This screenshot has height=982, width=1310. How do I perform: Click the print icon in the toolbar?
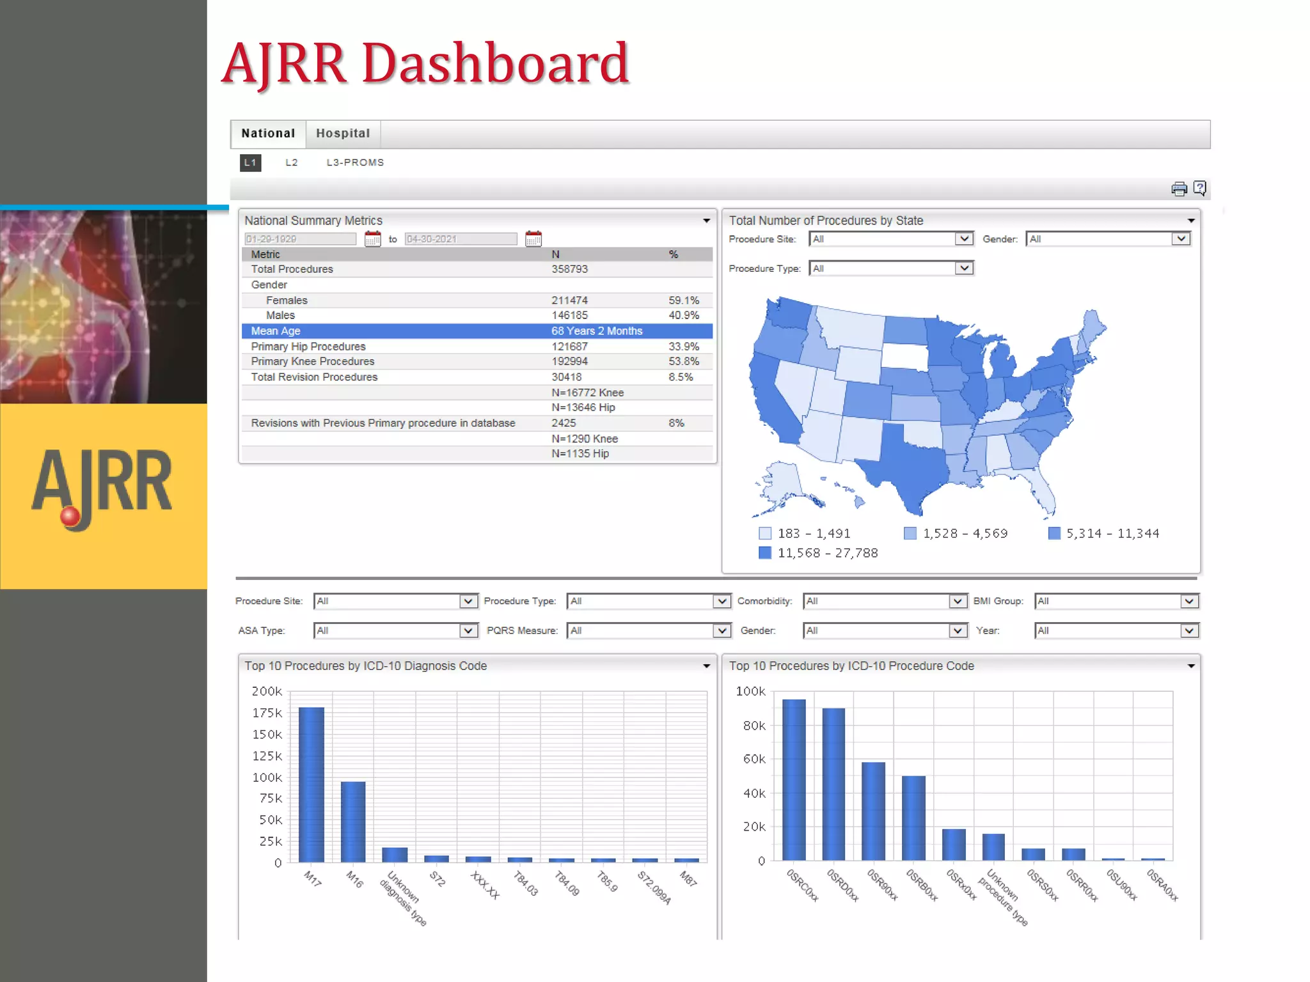tap(1179, 189)
